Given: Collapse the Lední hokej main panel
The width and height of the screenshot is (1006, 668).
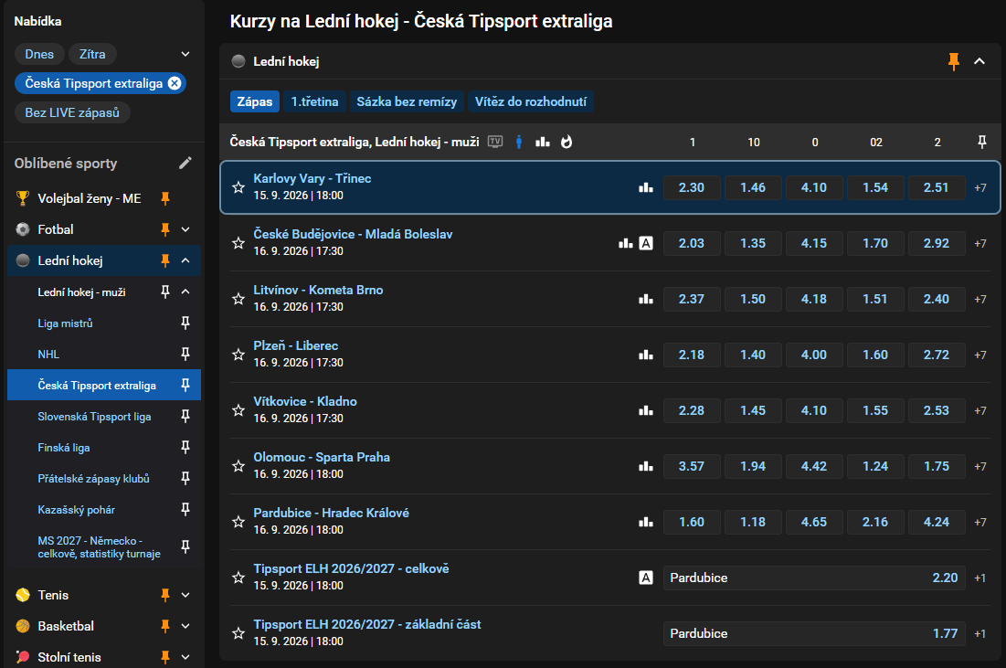Looking at the screenshot, I should point(980,61).
